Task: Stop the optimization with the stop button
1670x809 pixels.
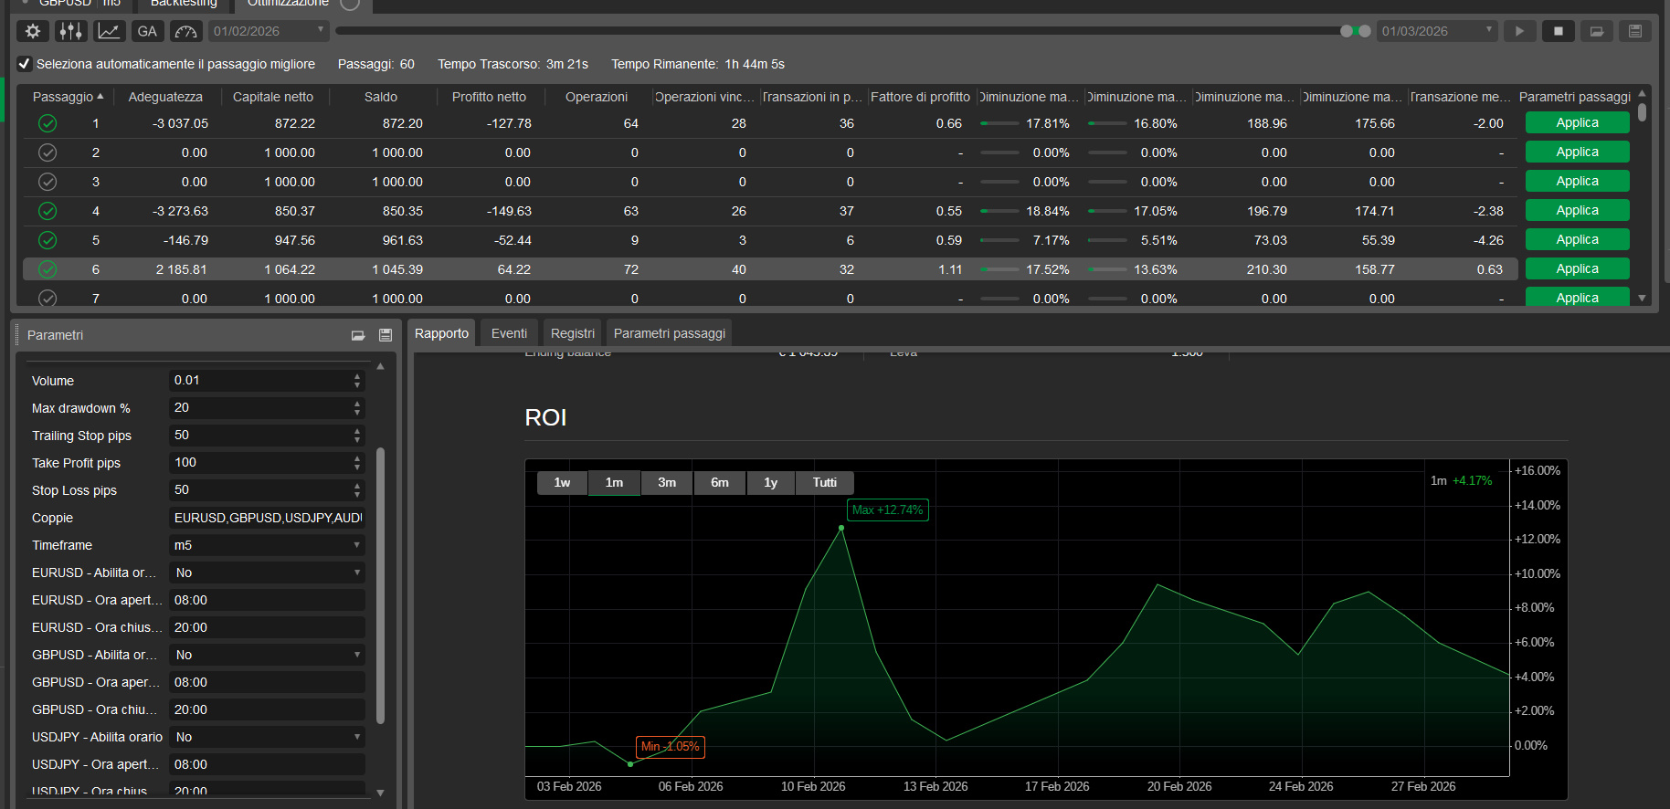Action: pos(1558,31)
